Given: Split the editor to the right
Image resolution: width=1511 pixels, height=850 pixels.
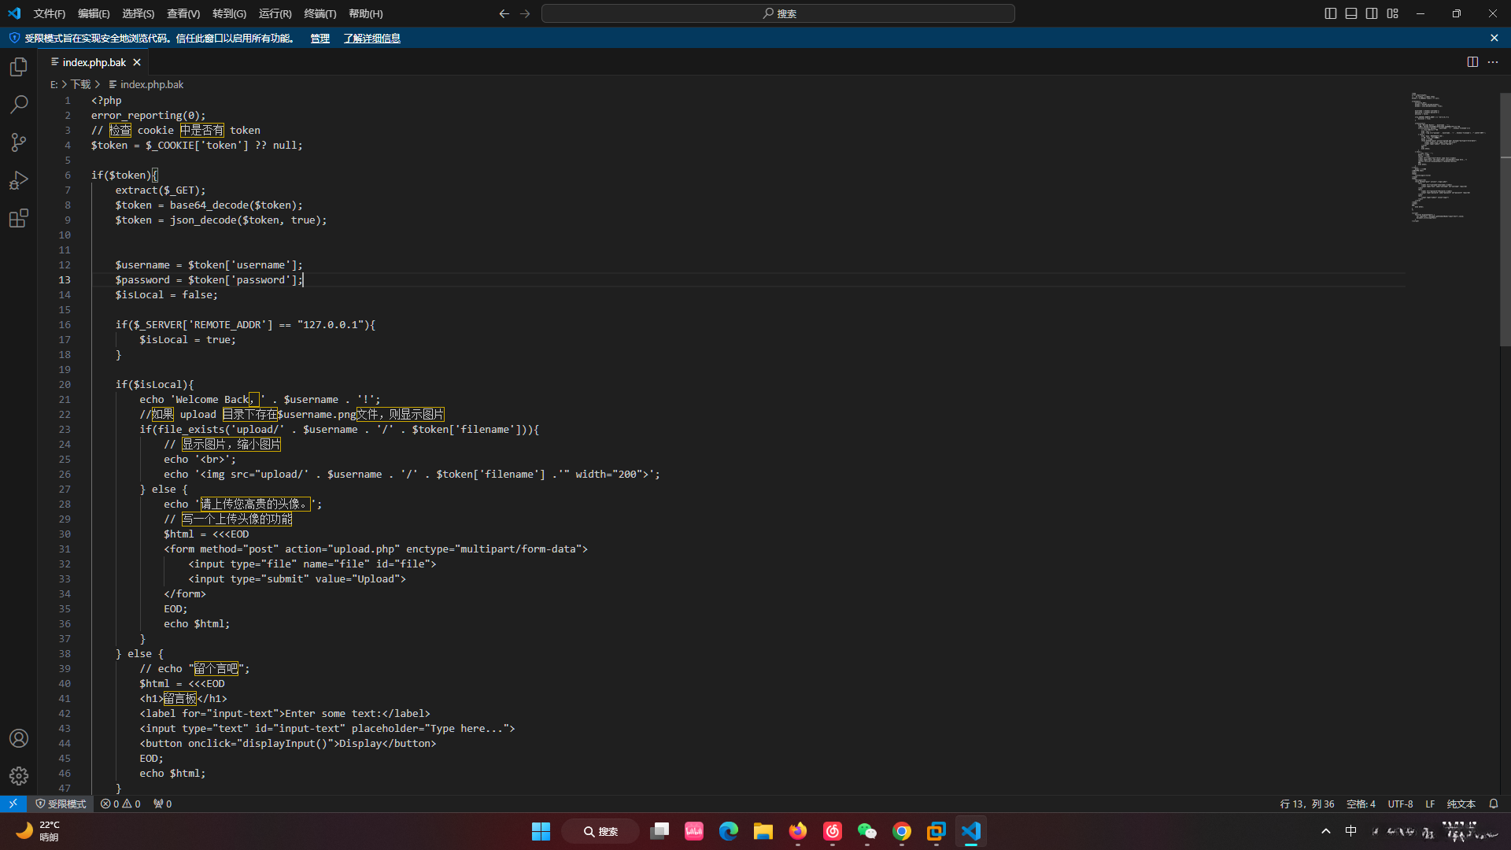Looking at the screenshot, I should pyautogui.click(x=1472, y=62).
